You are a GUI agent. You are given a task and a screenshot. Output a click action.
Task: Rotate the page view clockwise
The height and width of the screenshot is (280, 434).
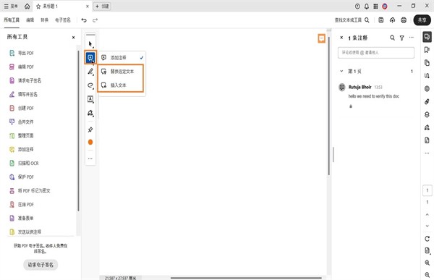[427, 239]
